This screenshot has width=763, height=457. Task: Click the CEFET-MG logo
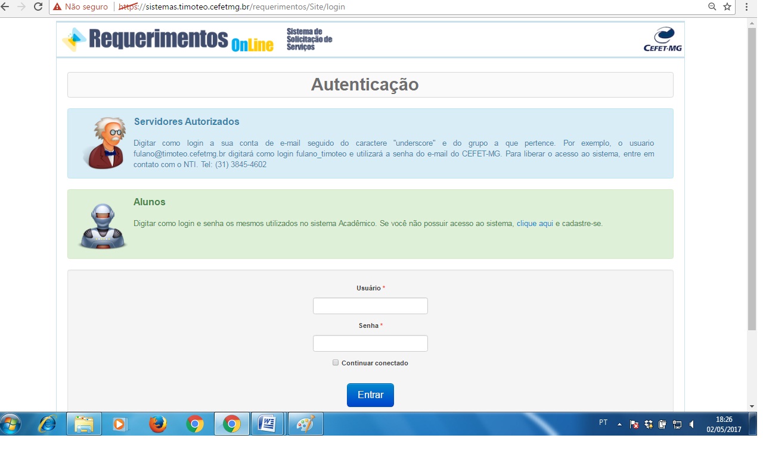pyautogui.click(x=663, y=39)
